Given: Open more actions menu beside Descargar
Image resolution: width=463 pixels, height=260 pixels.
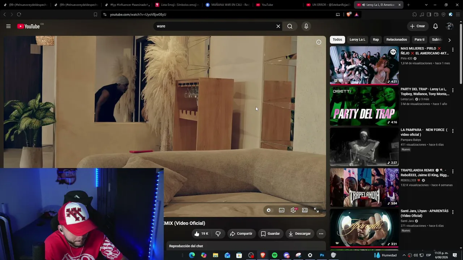Looking at the screenshot, I should (x=321, y=234).
